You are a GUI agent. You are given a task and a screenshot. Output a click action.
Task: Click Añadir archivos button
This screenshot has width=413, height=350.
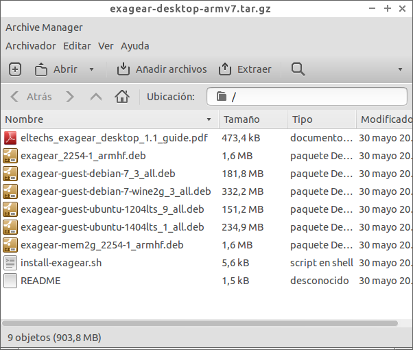(x=162, y=69)
